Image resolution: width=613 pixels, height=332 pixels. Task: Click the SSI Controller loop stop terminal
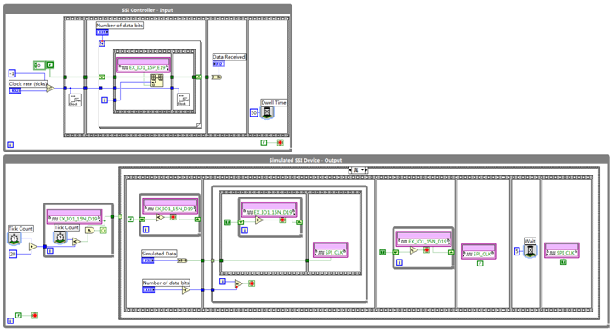[x=280, y=142]
